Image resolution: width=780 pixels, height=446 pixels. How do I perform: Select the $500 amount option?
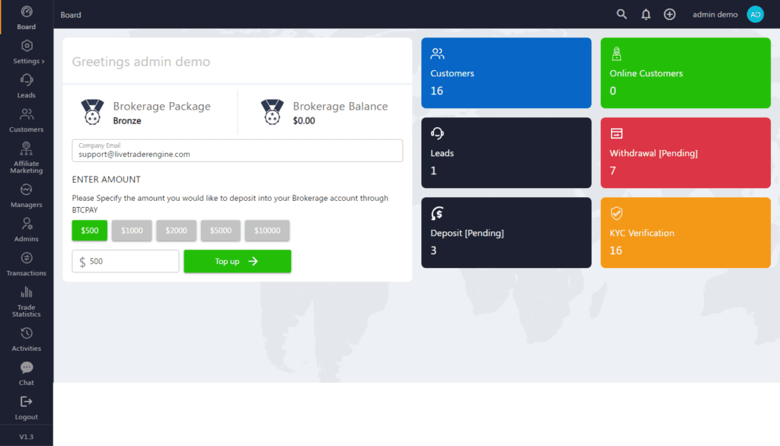[x=89, y=231]
